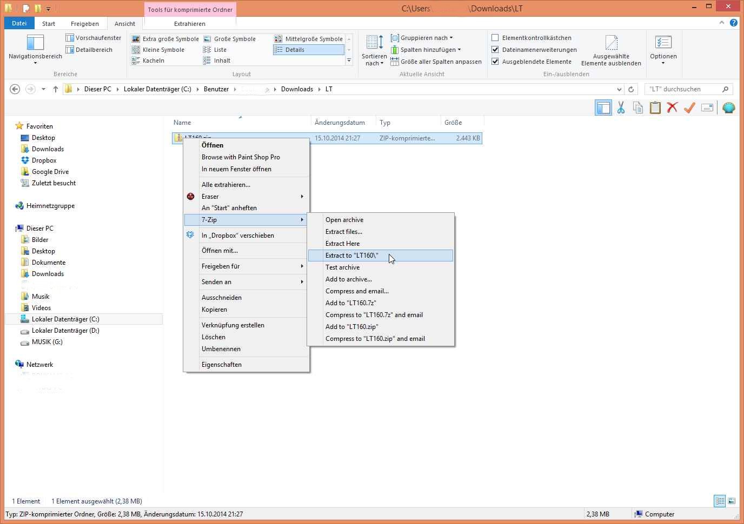Open Google Drive in Favoriten sidebar

pyautogui.click(x=50, y=172)
